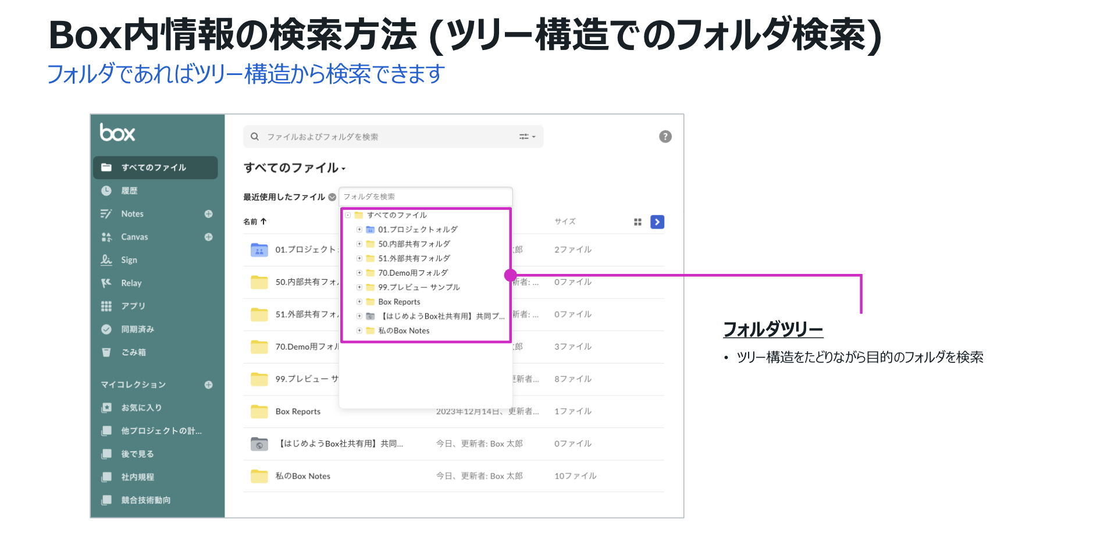
Task: Open 履歴 in the sidebar
Action: pos(129,191)
